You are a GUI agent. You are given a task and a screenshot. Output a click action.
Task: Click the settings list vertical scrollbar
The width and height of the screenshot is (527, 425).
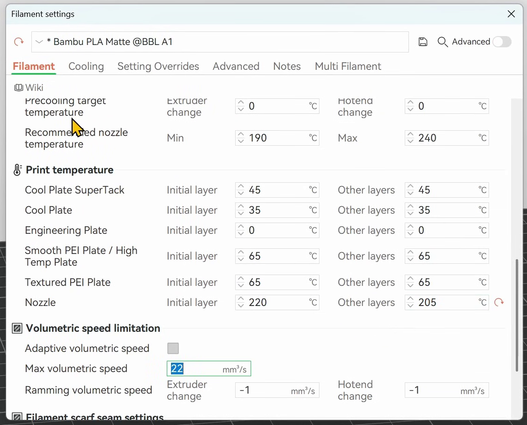tap(517, 315)
